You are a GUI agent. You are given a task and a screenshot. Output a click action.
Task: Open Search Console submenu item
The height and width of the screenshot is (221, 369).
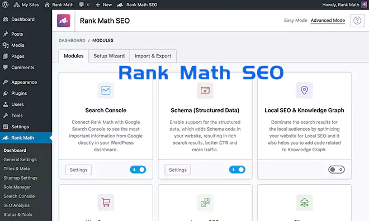coord(19,196)
